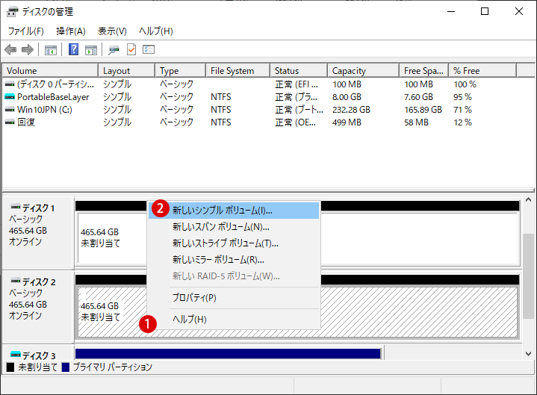The width and height of the screenshot is (537, 395).
Task: Open the 表示(V) menu
Action: click(112, 31)
